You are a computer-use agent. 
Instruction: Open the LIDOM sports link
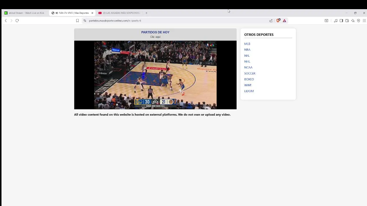click(249, 91)
